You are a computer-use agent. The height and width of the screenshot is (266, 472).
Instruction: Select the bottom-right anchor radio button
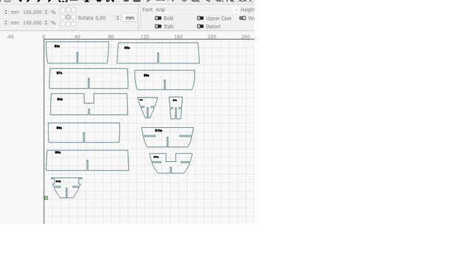pos(74,24)
